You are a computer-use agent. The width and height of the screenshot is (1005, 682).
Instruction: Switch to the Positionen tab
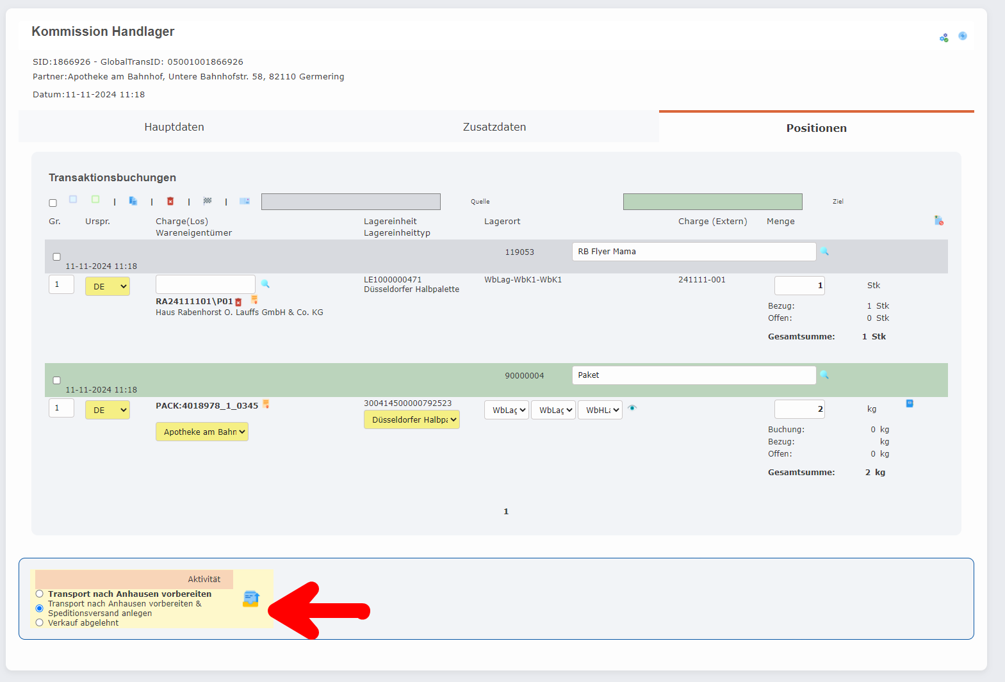click(x=817, y=128)
